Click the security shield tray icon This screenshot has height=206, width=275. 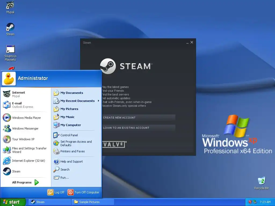coord(250,202)
